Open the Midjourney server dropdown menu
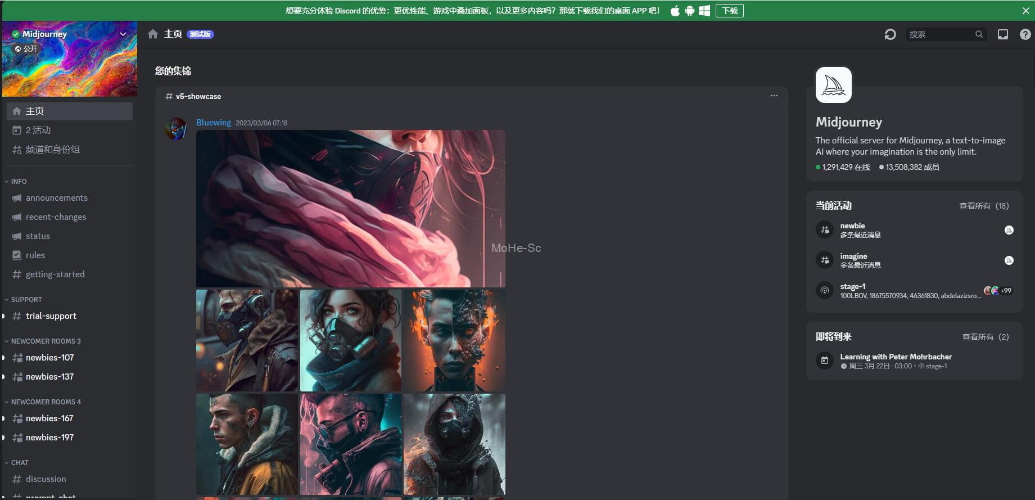The width and height of the screenshot is (1035, 500). pos(123,34)
